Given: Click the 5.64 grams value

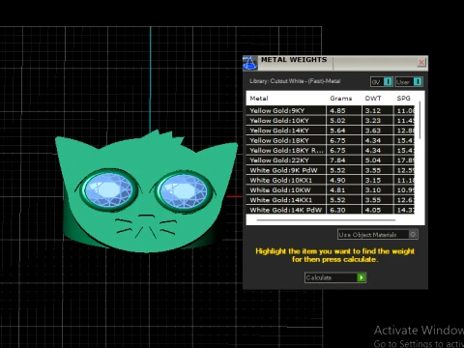Looking at the screenshot, I should pyautogui.click(x=337, y=130).
